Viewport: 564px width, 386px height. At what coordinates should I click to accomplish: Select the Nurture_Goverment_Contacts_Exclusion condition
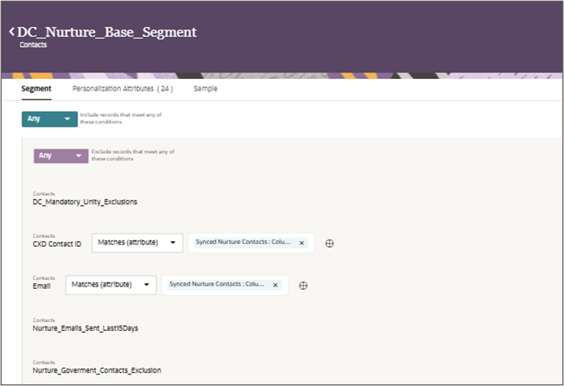97,370
